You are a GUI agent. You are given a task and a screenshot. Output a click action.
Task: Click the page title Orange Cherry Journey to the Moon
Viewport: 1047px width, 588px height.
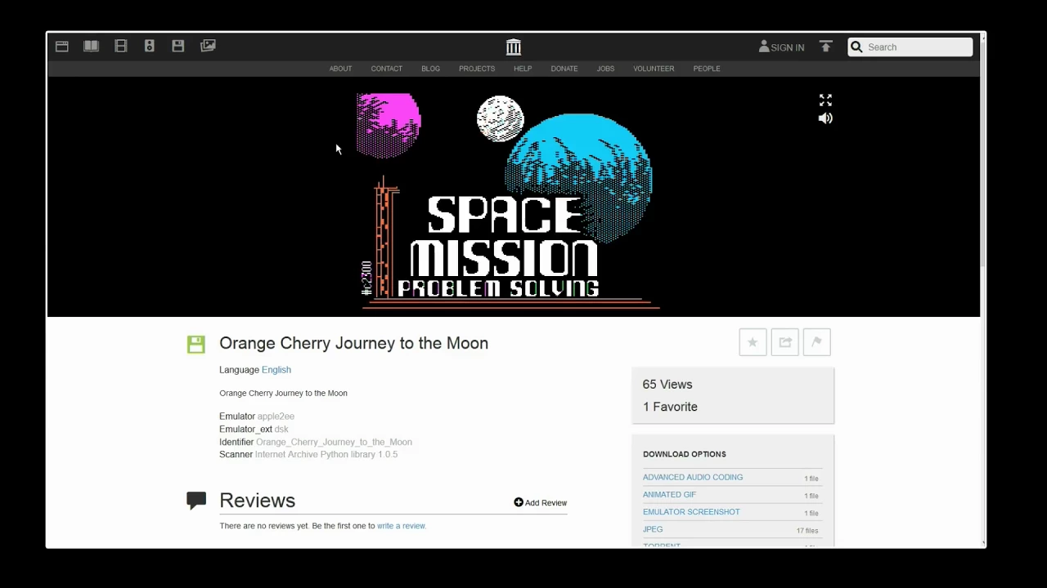353,343
